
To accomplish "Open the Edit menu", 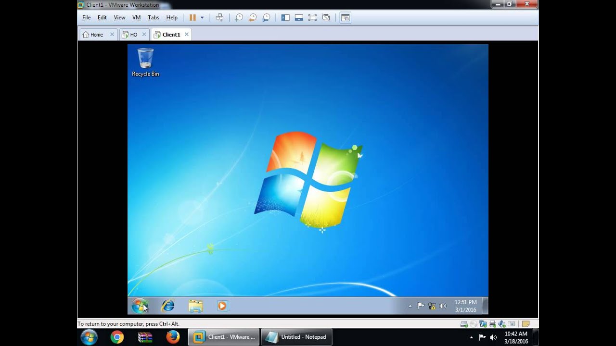I will pyautogui.click(x=102, y=17).
